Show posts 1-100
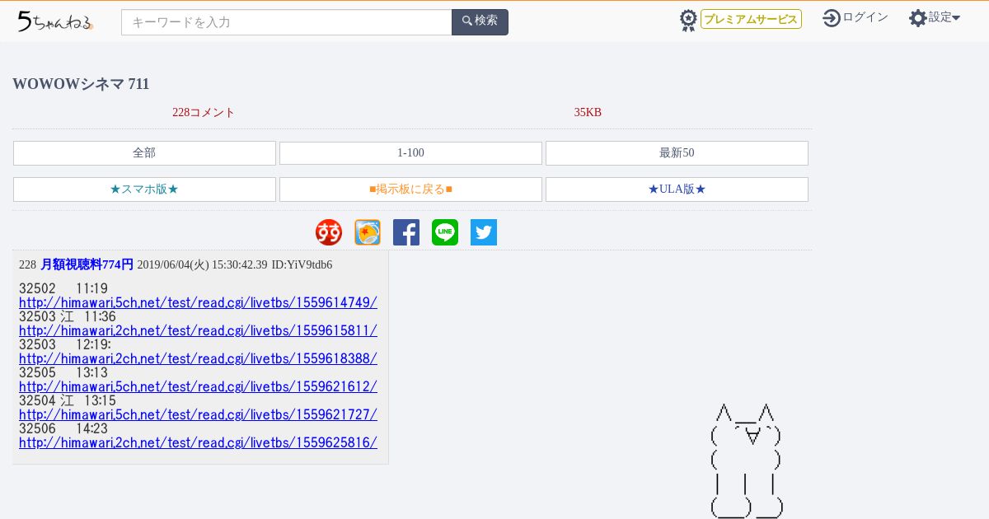 point(410,153)
